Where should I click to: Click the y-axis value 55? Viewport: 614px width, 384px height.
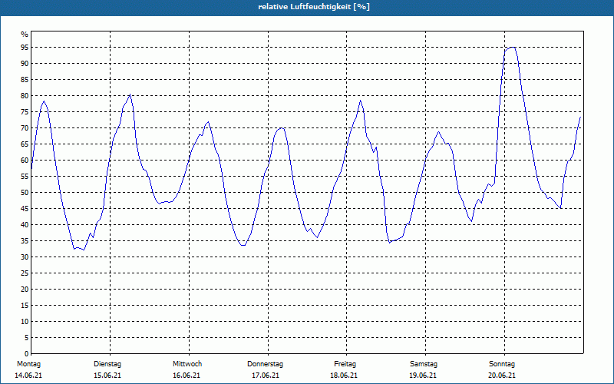[x=25, y=177]
